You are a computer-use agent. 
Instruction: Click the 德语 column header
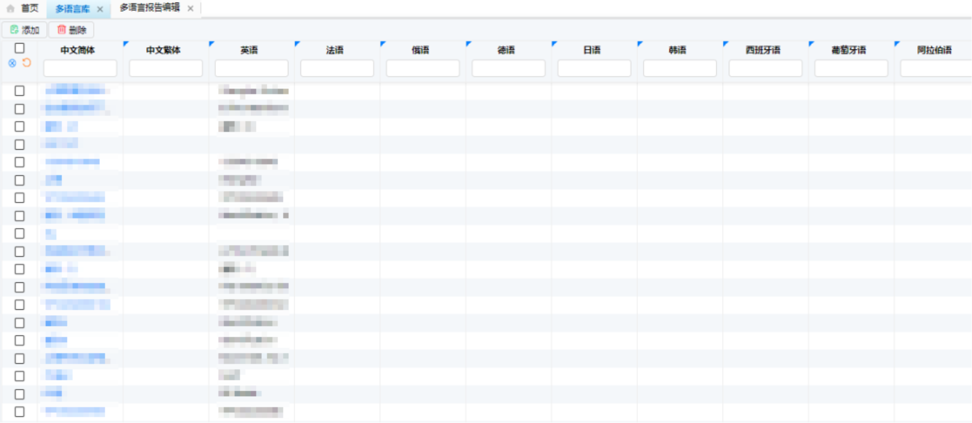point(506,50)
